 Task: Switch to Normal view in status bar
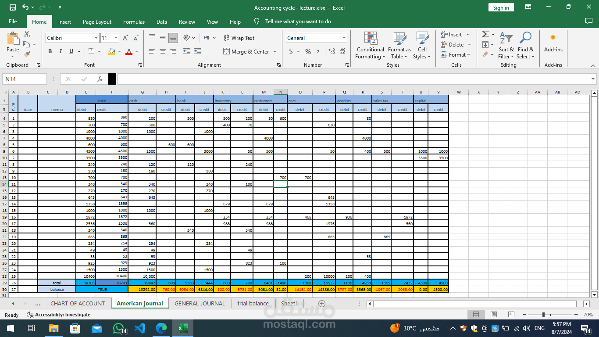[x=476, y=315]
